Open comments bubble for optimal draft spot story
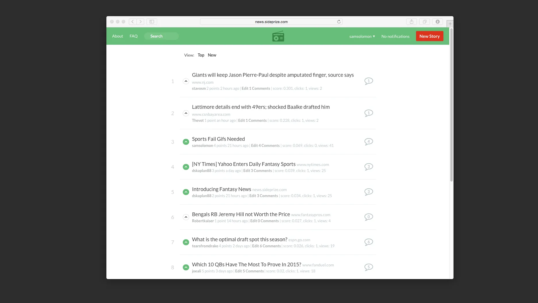 [x=368, y=242]
